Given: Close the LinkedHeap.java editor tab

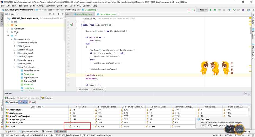Looking at the screenshot, I should click(117, 14).
